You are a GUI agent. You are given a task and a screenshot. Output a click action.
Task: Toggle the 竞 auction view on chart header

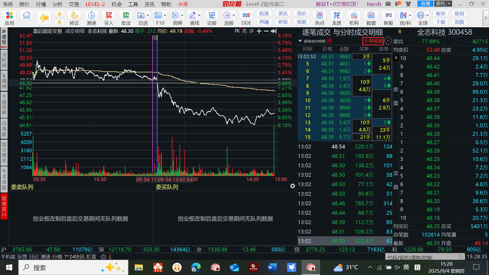[244, 31]
